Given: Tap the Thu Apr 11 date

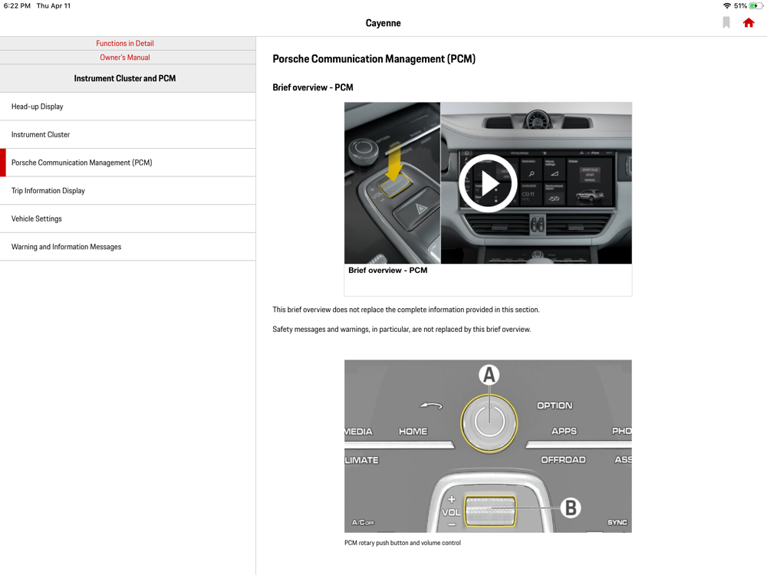Looking at the screenshot, I should (x=54, y=6).
